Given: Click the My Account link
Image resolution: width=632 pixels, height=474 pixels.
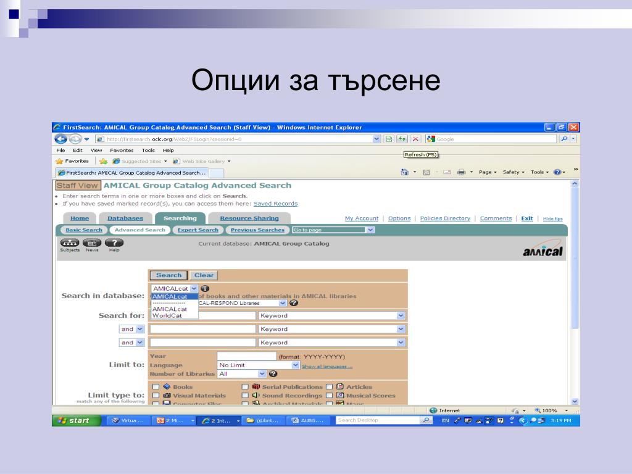Looking at the screenshot, I should (362, 218).
